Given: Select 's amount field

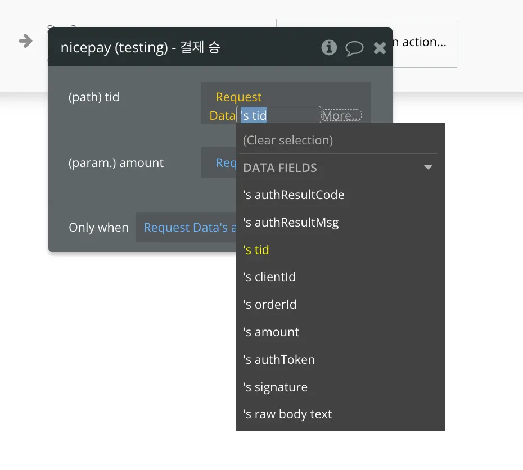Looking at the screenshot, I should pos(271,332).
